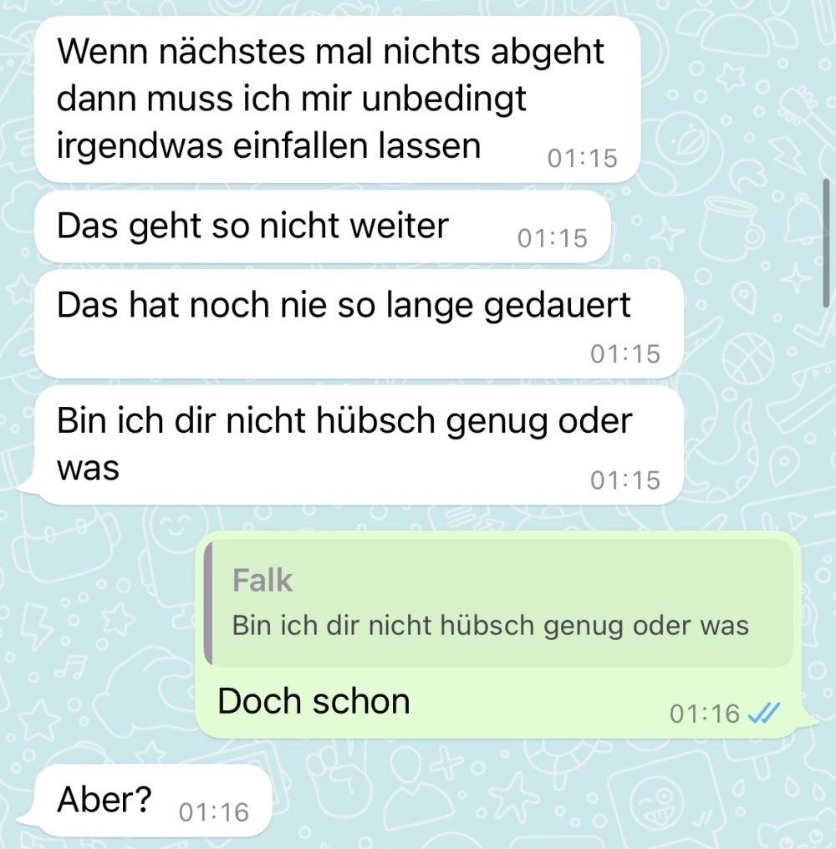Tap the purple quote bar in reply

click(x=208, y=603)
